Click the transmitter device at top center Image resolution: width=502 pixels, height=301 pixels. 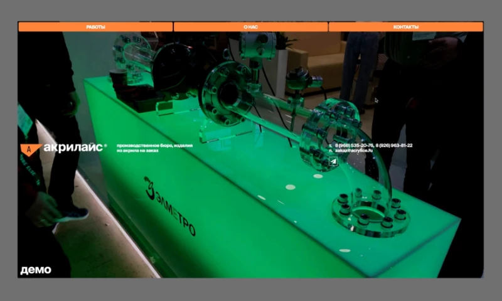[x=258, y=45]
